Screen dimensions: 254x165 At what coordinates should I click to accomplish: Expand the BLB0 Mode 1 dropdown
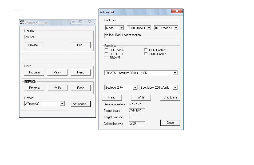coord(149,28)
